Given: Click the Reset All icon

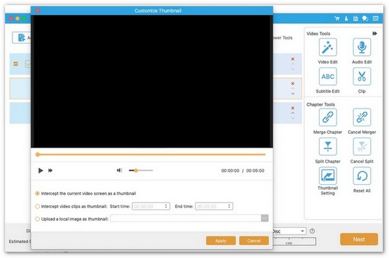Looking at the screenshot, I should click(362, 176).
